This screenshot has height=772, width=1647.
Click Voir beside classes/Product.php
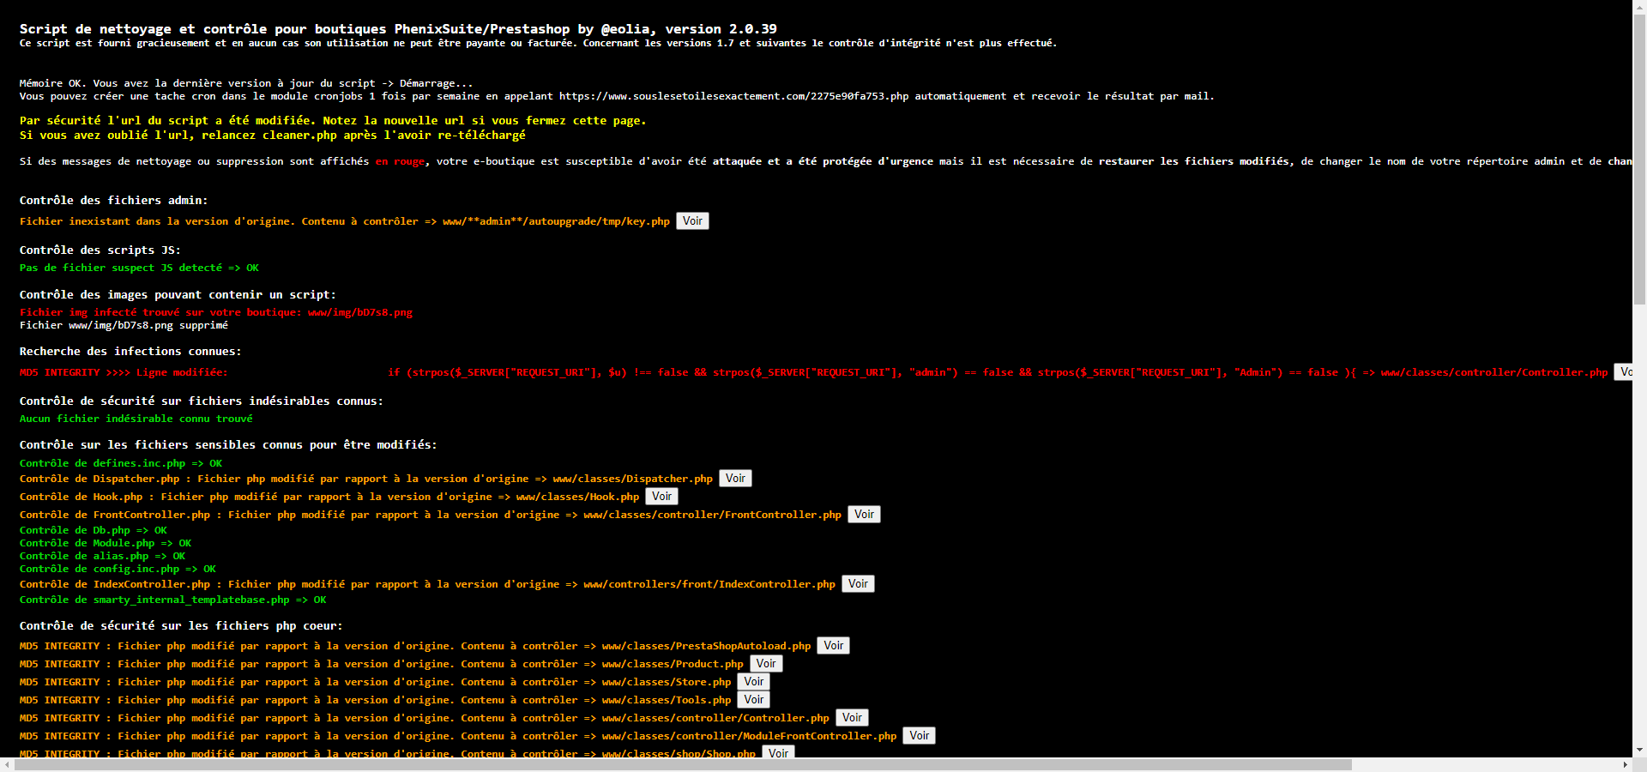[x=766, y=664]
